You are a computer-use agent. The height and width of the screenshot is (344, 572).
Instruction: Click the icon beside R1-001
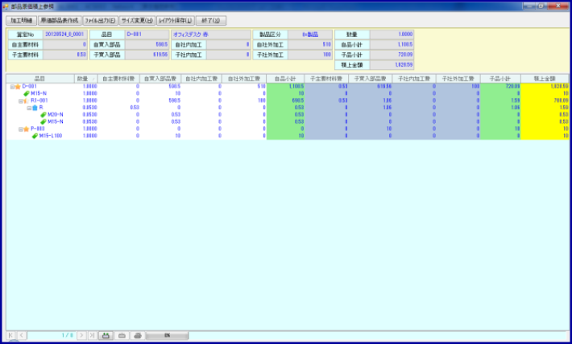(x=27, y=100)
